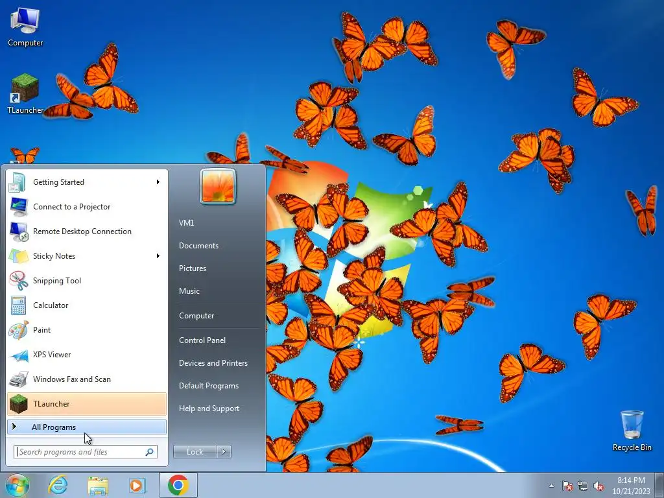Open Help and Support
664x498 pixels.
[209, 409]
